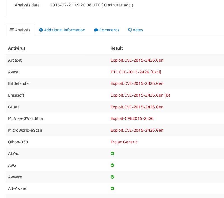
Task: Select AVG antivirus name
Action: (12, 165)
